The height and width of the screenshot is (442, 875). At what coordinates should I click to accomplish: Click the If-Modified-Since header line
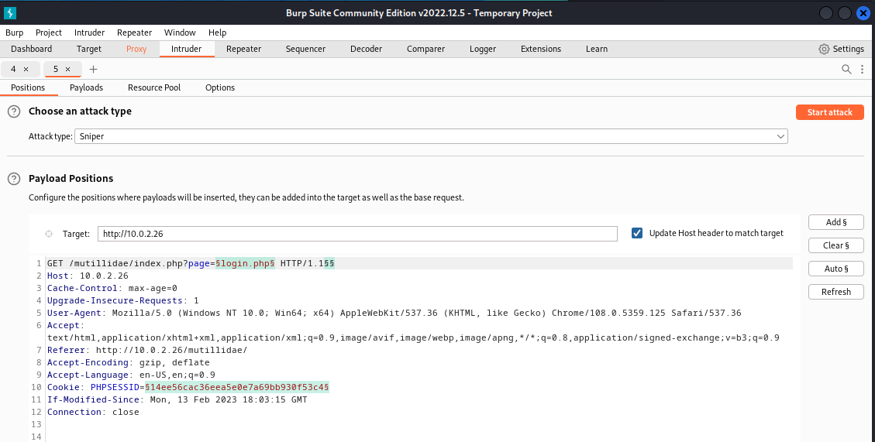coord(177,399)
